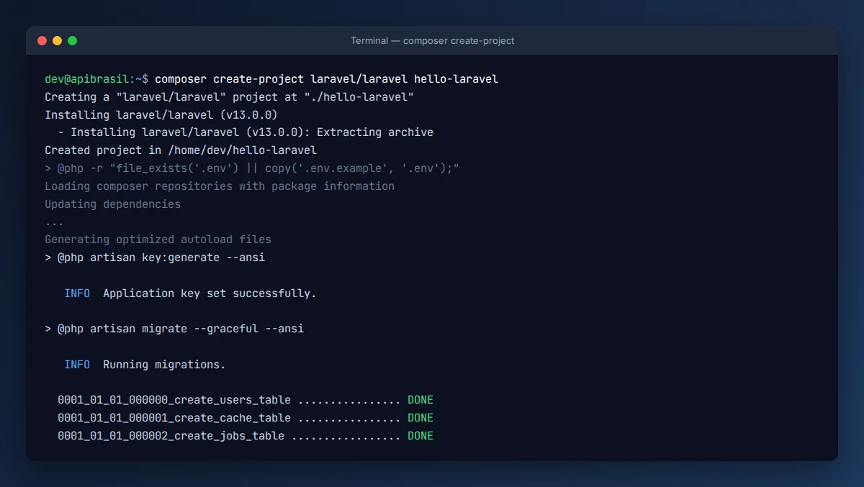Click the 'Updating dependencies' line
864x487 pixels.
coord(112,204)
